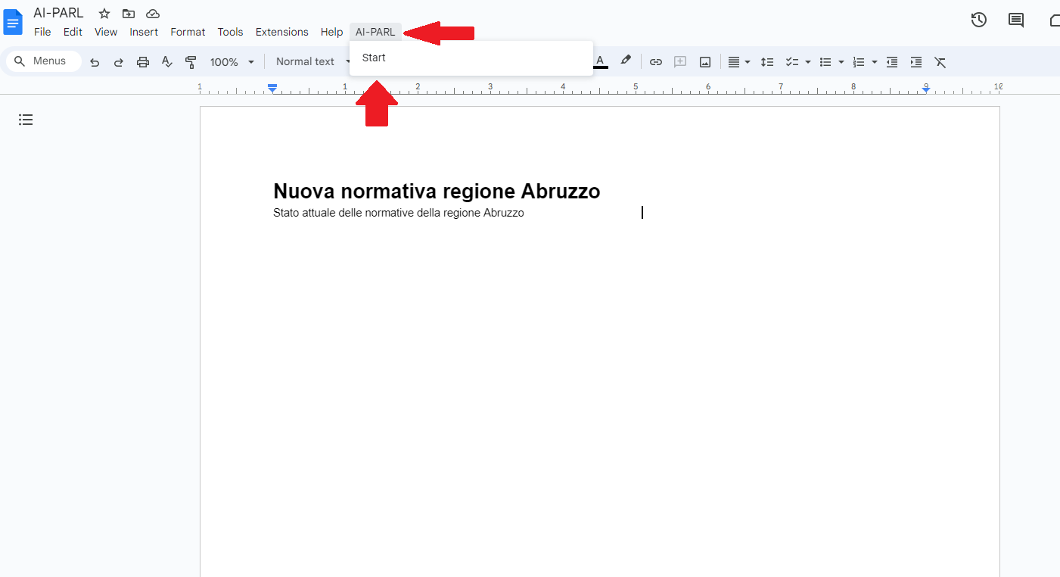Activate the paint format roller icon
This screenshot has width=1060, height=577.
pyautogui.click(x=191, y=62)
